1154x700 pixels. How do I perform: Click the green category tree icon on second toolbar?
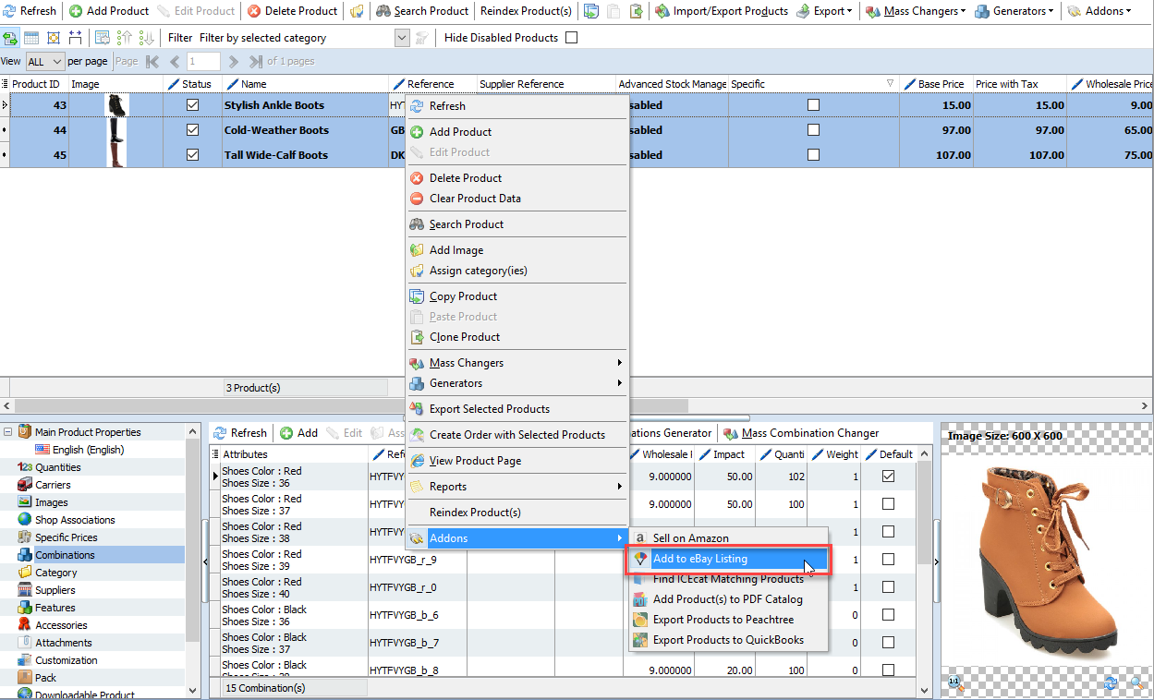[x=10, y=38]
